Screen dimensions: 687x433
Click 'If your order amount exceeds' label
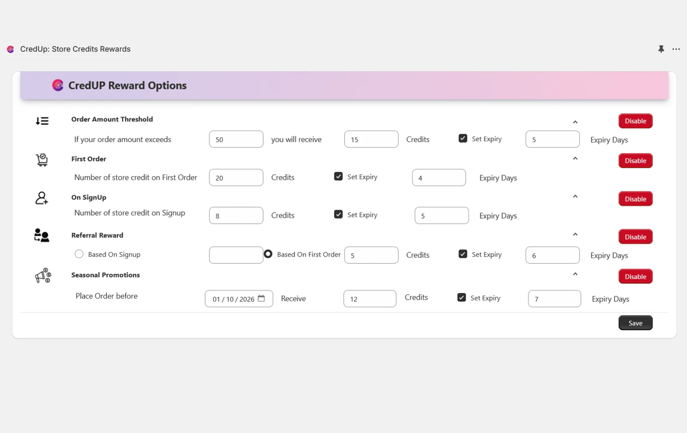pyautogui.click(x=123, y=140)
